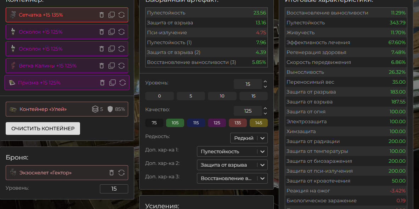419x209 pixels.
Task: Swap the second Осколок artifact via refresh icon
Action: 121,49
